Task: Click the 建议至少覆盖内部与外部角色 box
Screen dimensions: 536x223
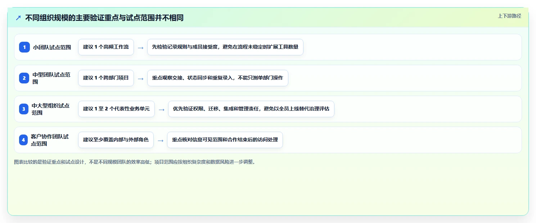Action: tap(116, 140)
